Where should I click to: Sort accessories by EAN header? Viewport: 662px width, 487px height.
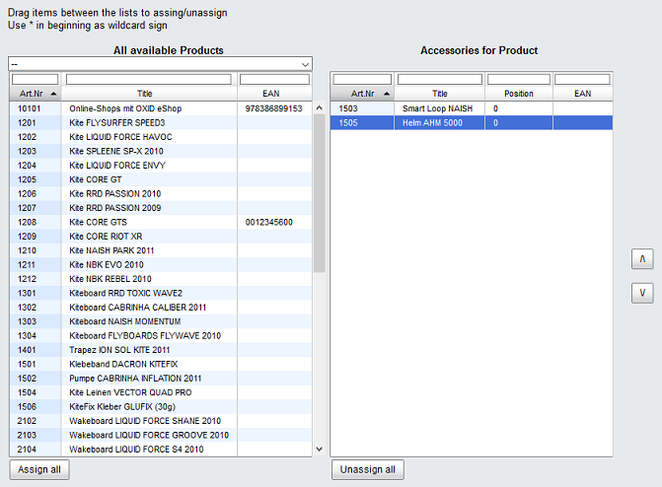[583, 94]
